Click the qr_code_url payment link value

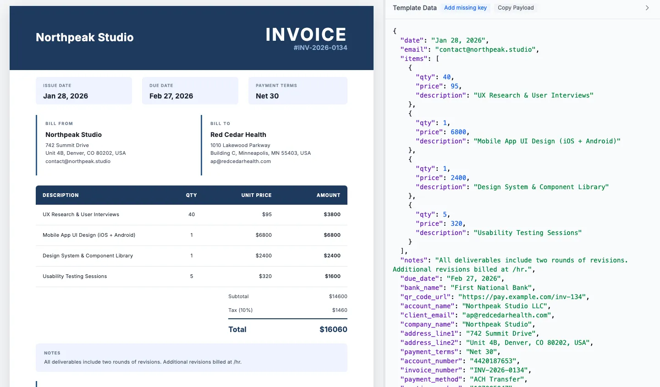(522, 297)
